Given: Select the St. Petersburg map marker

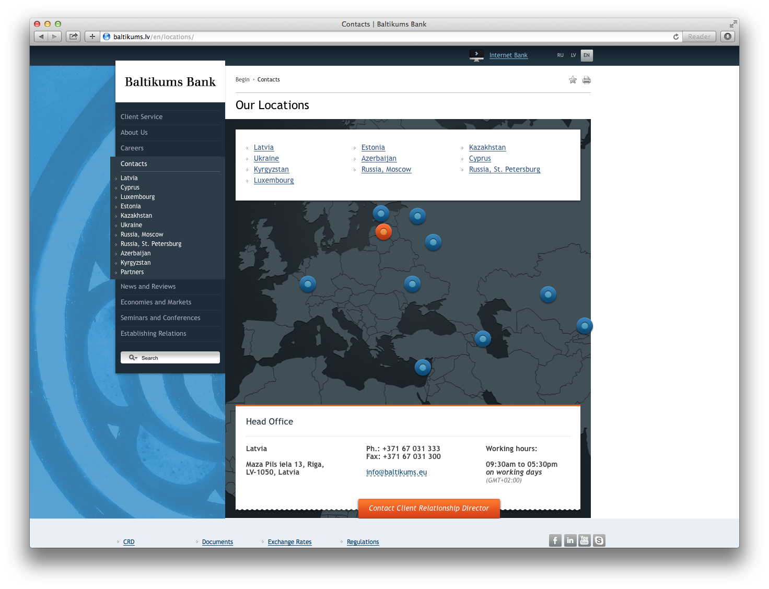Looking at the screenshot, I should (417, 216).
